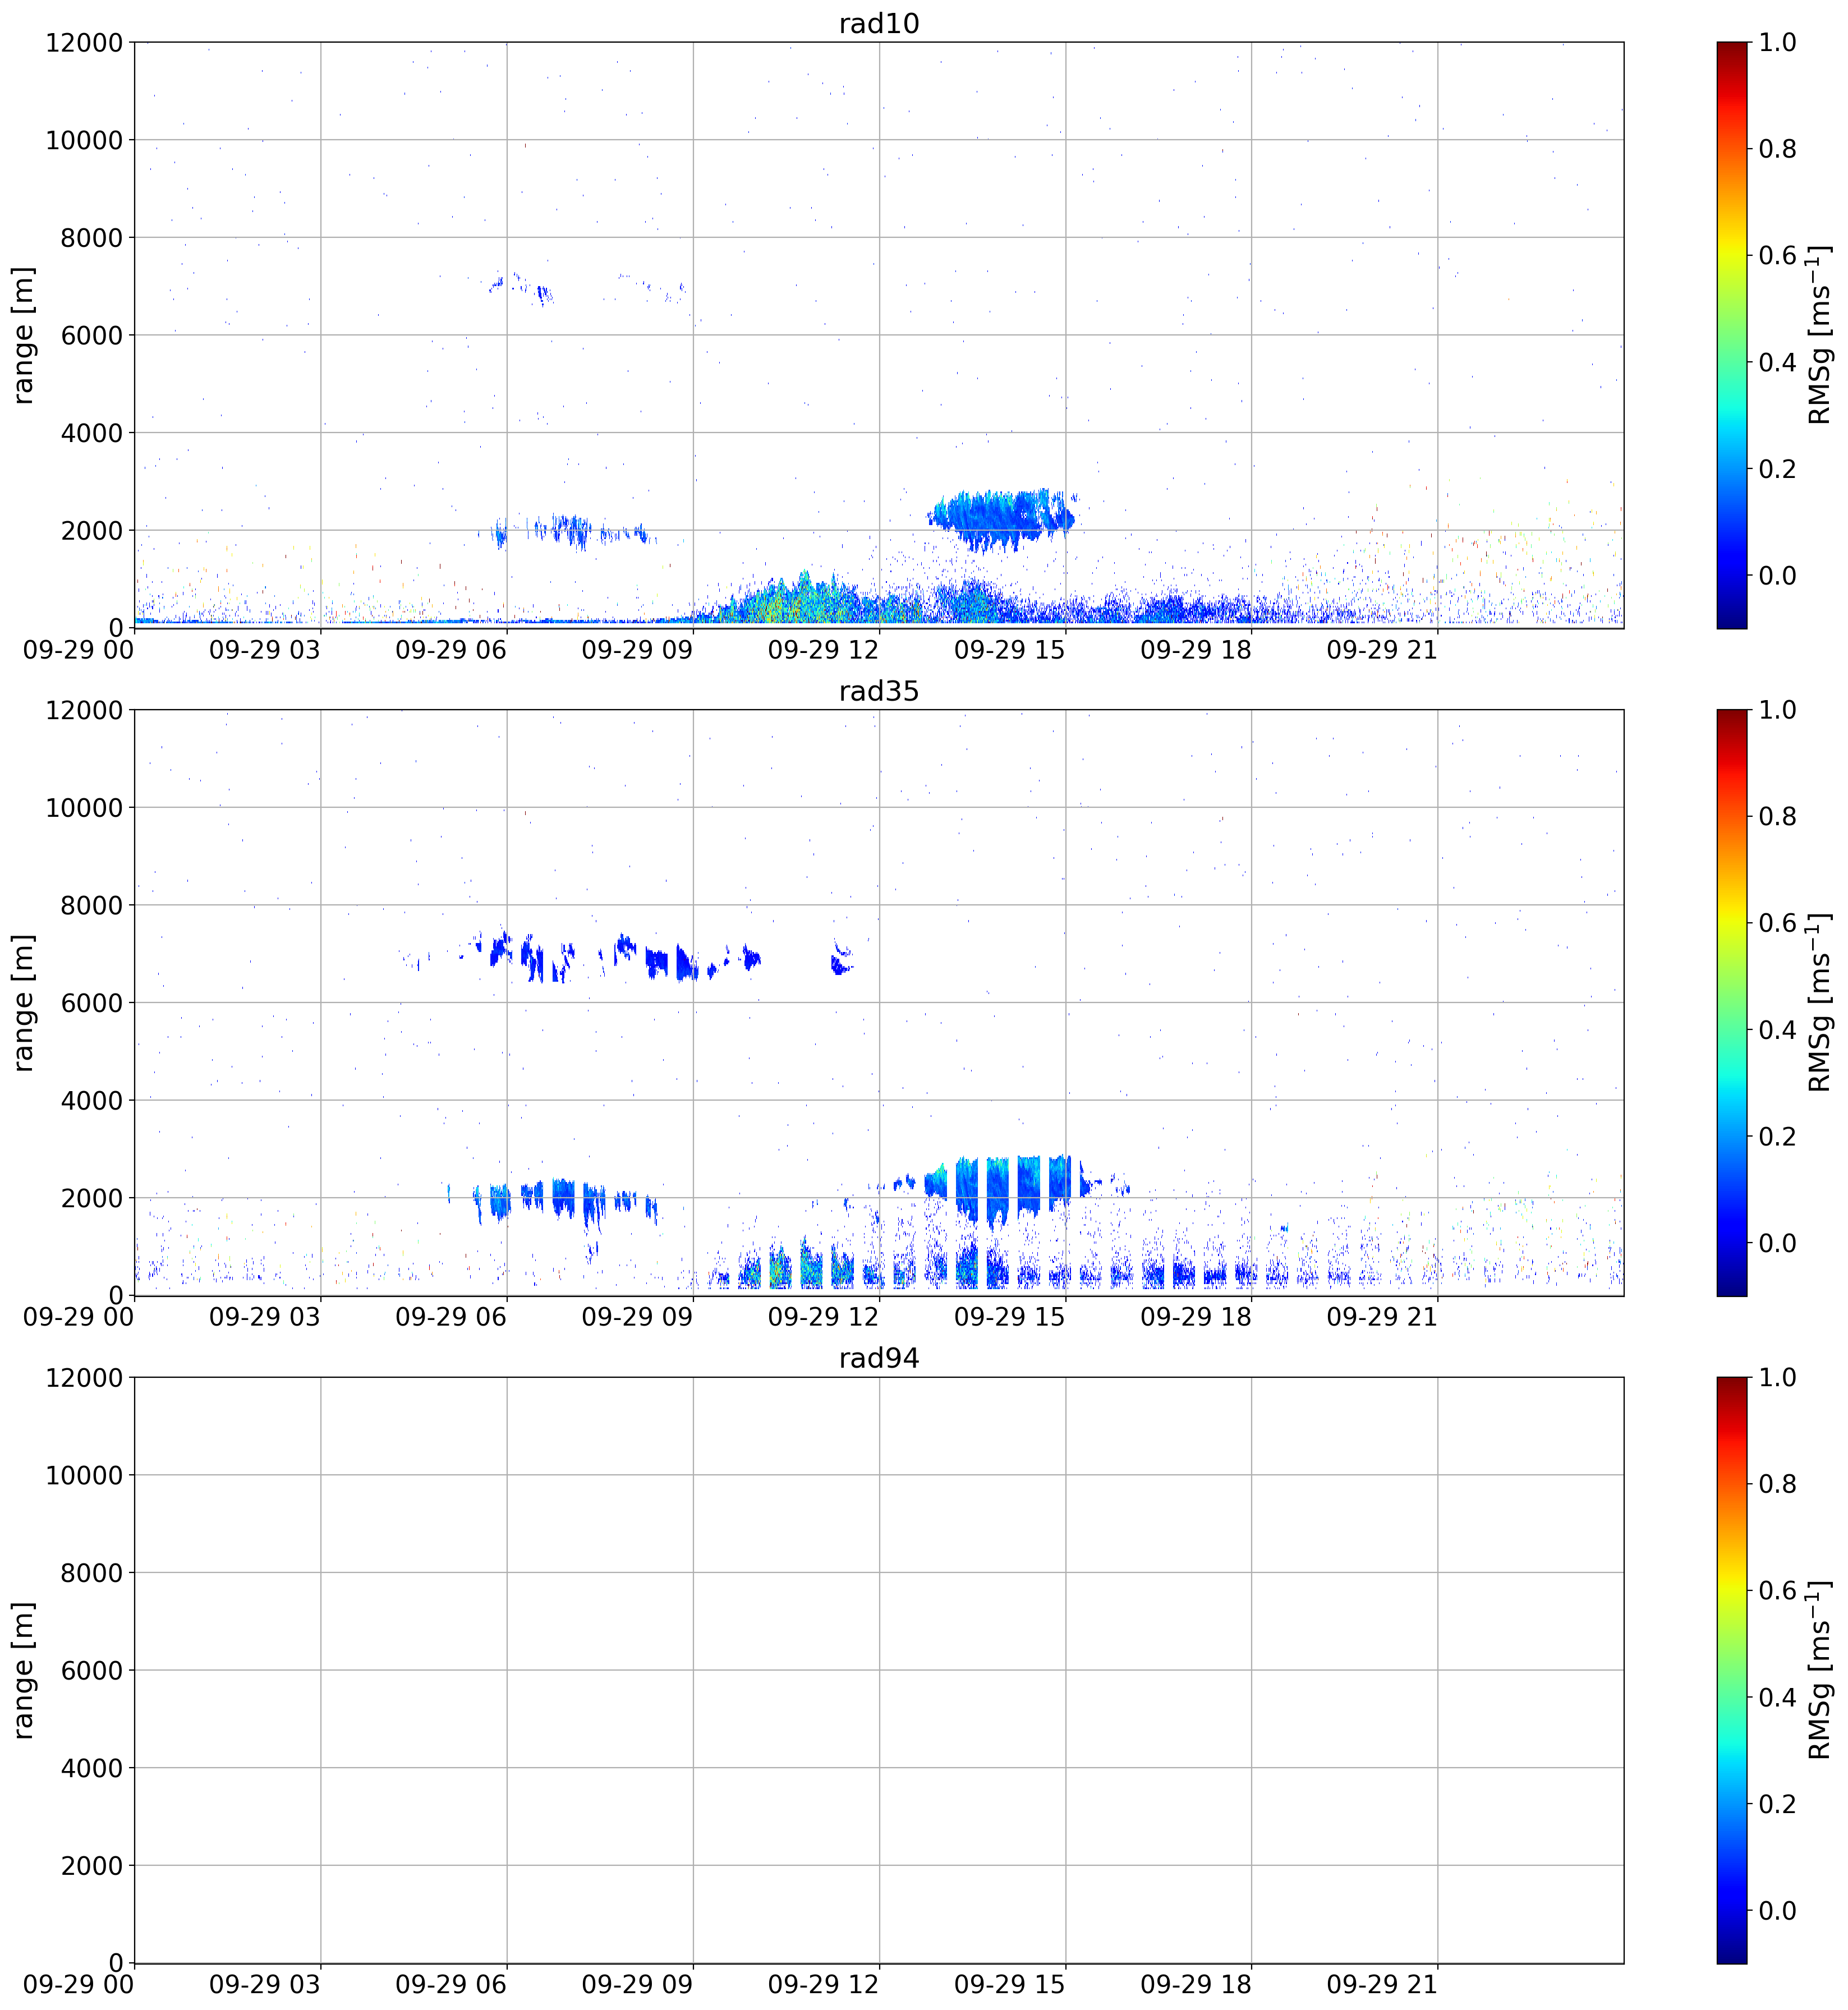Click the 0.0 colorbar tick of rad94
1848x2010 pixels.
click(x=1778, y=1911)
